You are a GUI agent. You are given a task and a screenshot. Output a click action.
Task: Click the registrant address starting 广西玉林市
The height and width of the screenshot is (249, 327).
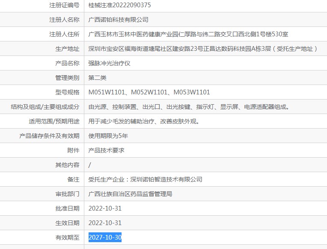pos(188,34)
